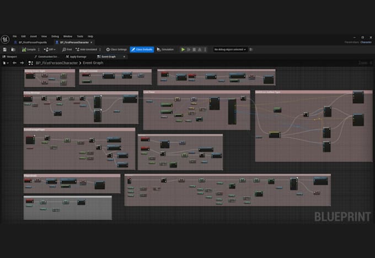Expand compile options three-dot menu
Image resolution: width=375 pixels, height=258 pixels.
39,50
